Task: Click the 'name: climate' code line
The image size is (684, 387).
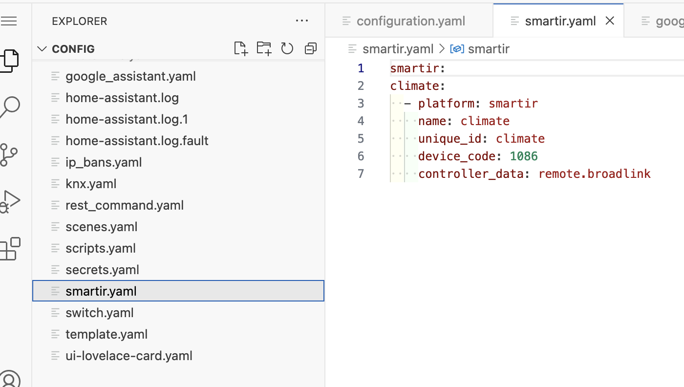Action: [x=464, y=121]
